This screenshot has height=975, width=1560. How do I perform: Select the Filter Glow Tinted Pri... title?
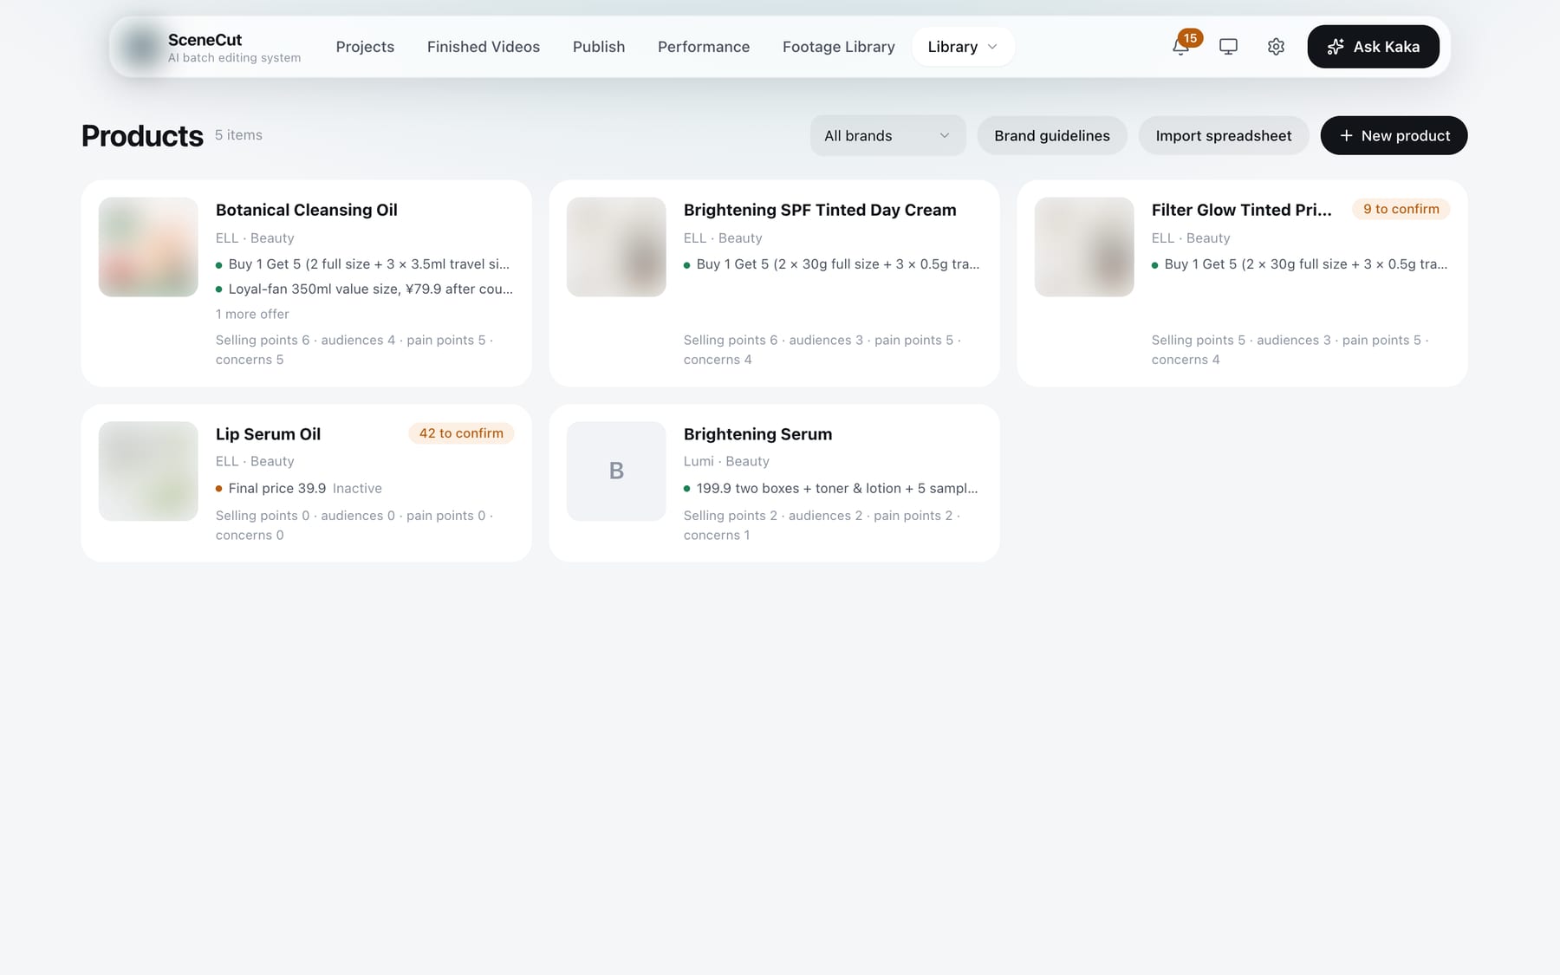point(1241,210)
